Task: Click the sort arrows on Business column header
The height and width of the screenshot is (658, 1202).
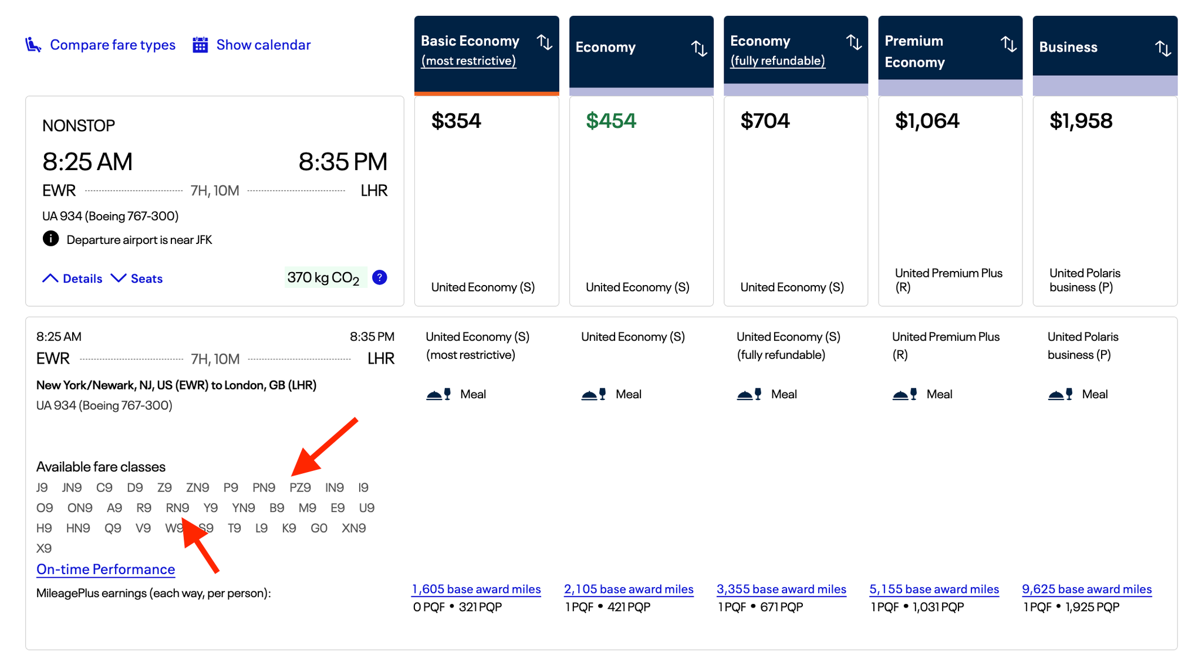Action: coord(1163,49)
